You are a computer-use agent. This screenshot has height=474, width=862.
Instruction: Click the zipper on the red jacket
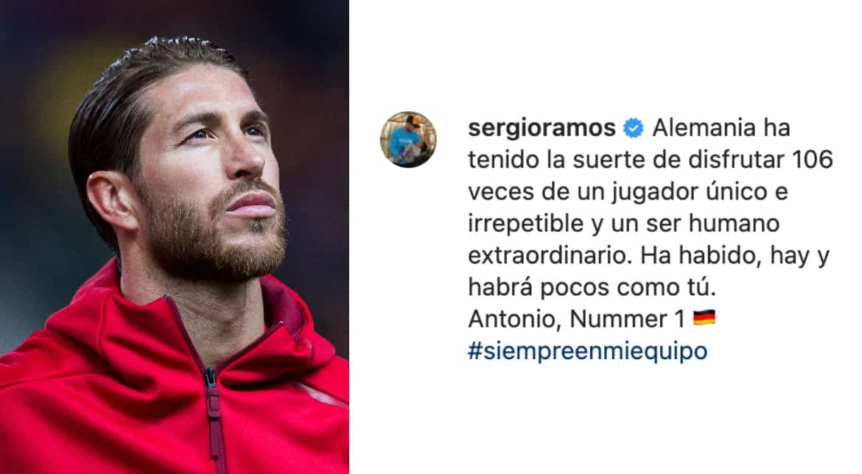212,417
